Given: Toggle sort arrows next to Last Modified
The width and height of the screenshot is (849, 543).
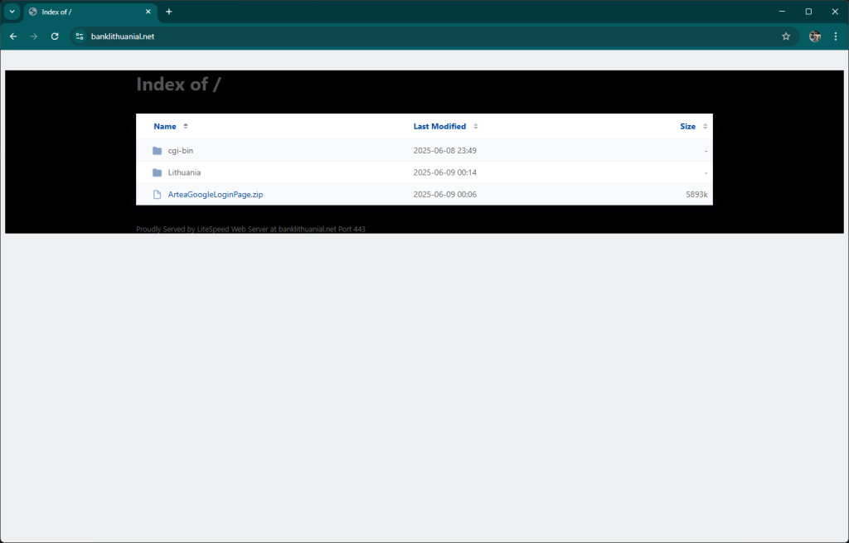Looking at the screenshot, I should coord(476,127).
